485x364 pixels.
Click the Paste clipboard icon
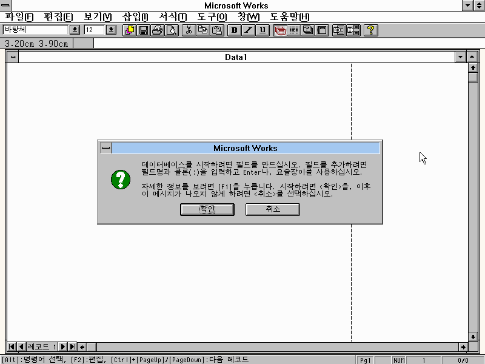[218, 30]
